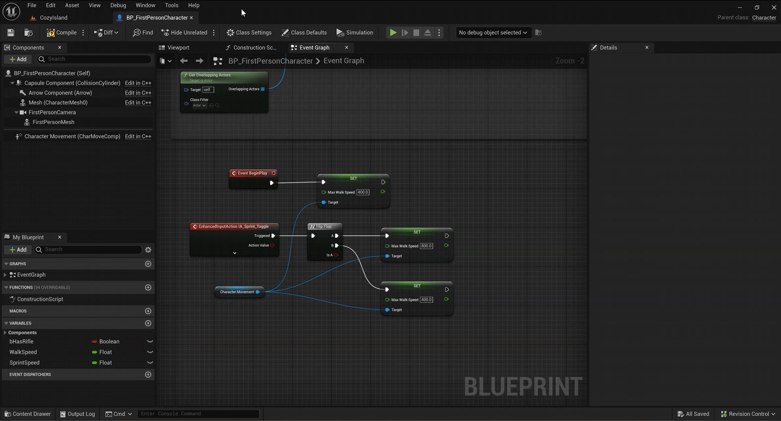Open the Diff dropdown menu
The width and height of the screenshot is (781, 421).
point(106,33)
